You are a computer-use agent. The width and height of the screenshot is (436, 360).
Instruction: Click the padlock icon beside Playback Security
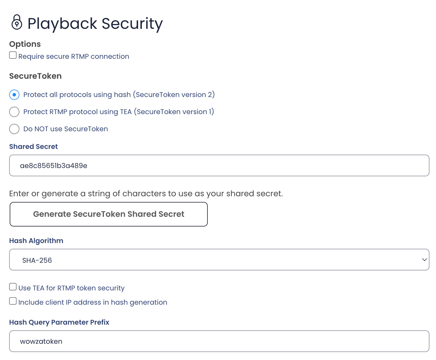point(17,22)
